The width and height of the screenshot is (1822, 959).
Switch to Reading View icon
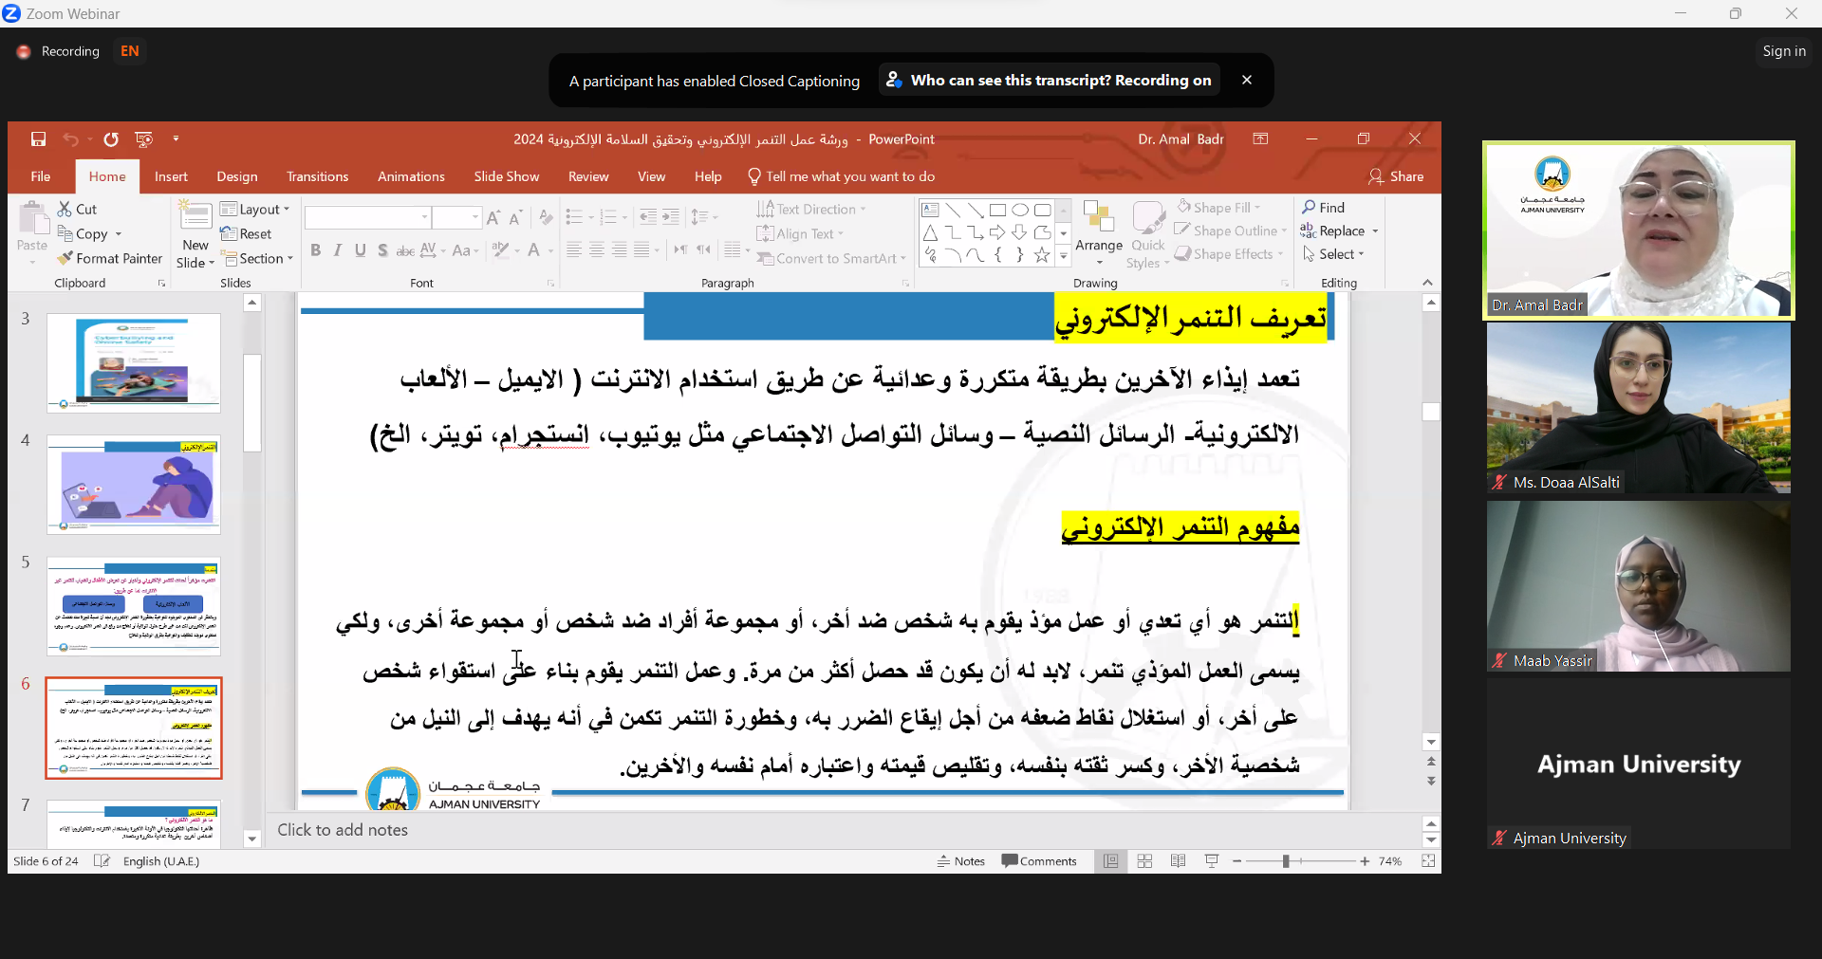pos(1178,861)
